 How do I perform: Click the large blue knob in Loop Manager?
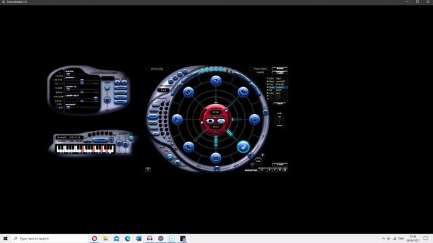(x=107, y=100)
